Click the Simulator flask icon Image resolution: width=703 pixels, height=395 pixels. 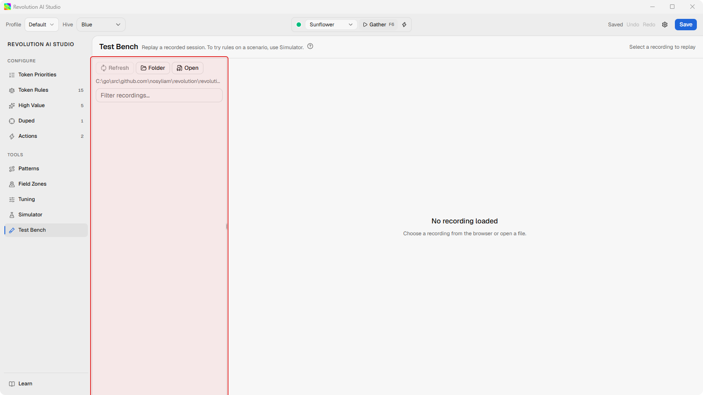(12, 215)
